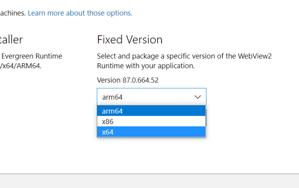The height and width of the screenshot is (188, 299).
Task: Open the 'Learn more about those options' link
Action: coord(80,13)
